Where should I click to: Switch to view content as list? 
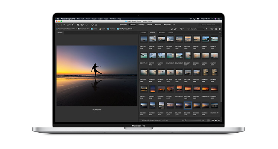219,120
